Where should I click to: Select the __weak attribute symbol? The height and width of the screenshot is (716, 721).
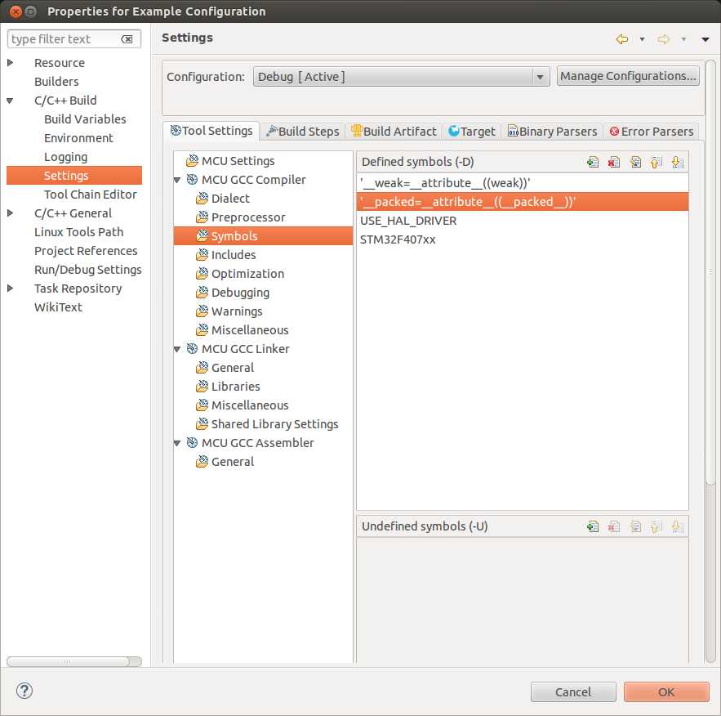click(523, 183)
